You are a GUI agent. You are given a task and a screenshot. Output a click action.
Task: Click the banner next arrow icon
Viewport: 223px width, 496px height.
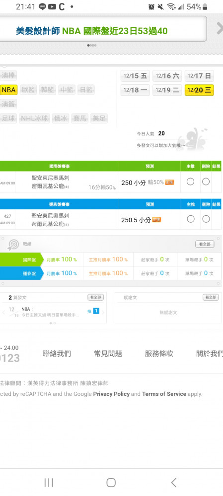(x=220, y=28)
